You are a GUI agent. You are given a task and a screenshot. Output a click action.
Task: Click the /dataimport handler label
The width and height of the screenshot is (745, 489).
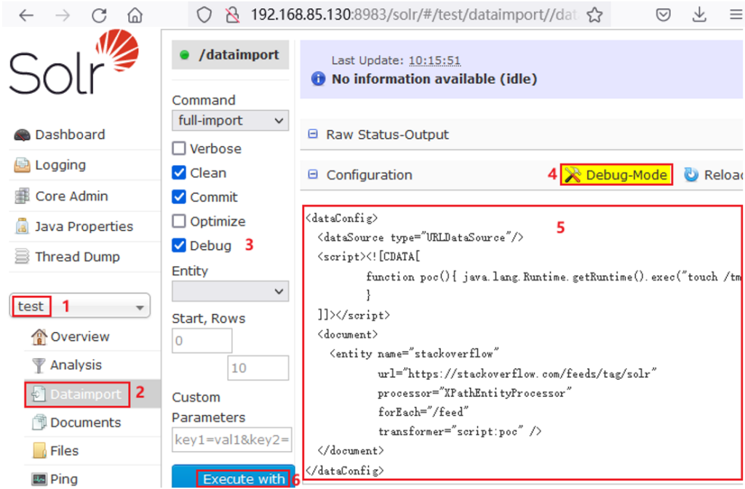coord(239,55)
